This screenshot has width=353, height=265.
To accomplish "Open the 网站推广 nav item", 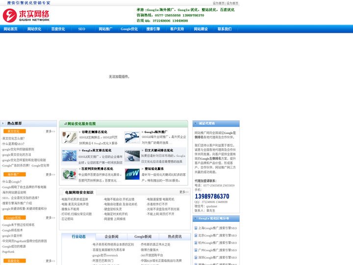I will (x=105, y=29).
